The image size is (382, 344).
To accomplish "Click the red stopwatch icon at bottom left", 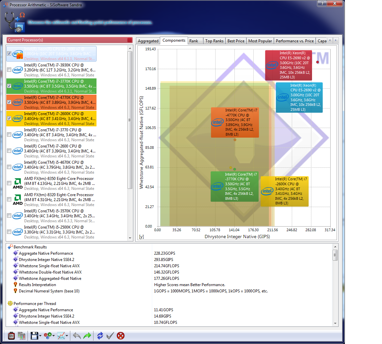I will click(11, 336).
